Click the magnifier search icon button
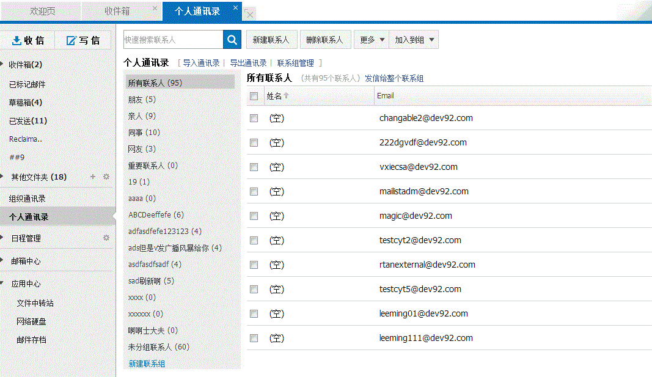The height and width of the screenshot is (377, 652). tap(232, 40)
